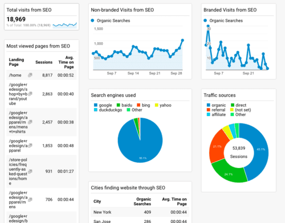Viewport: 285px width, 223px height.
Task: Open external link icon beside 706 sessions row
Action: [30, 200]
